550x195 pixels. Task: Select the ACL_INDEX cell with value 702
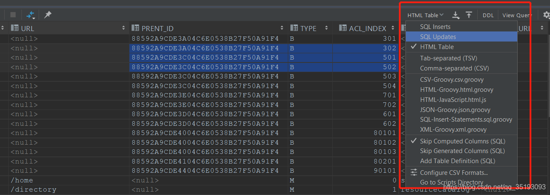coord(366,105)
